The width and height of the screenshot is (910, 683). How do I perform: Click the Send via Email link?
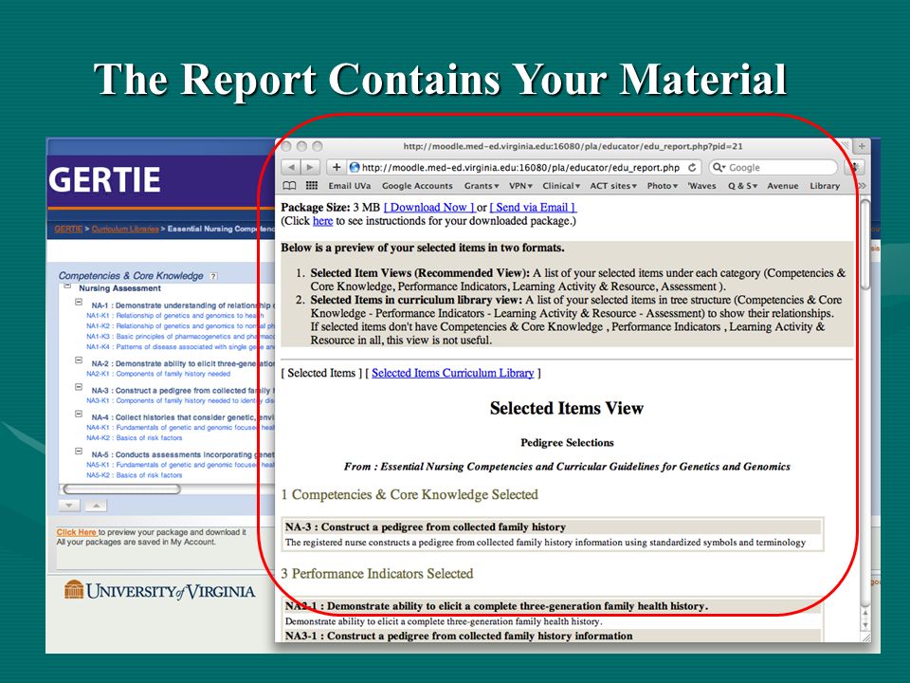(533, 208)
